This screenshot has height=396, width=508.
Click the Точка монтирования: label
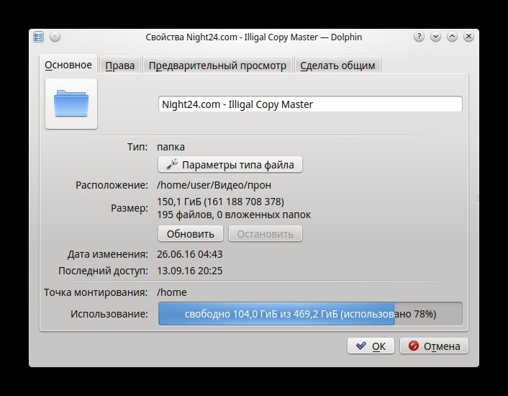96,292
